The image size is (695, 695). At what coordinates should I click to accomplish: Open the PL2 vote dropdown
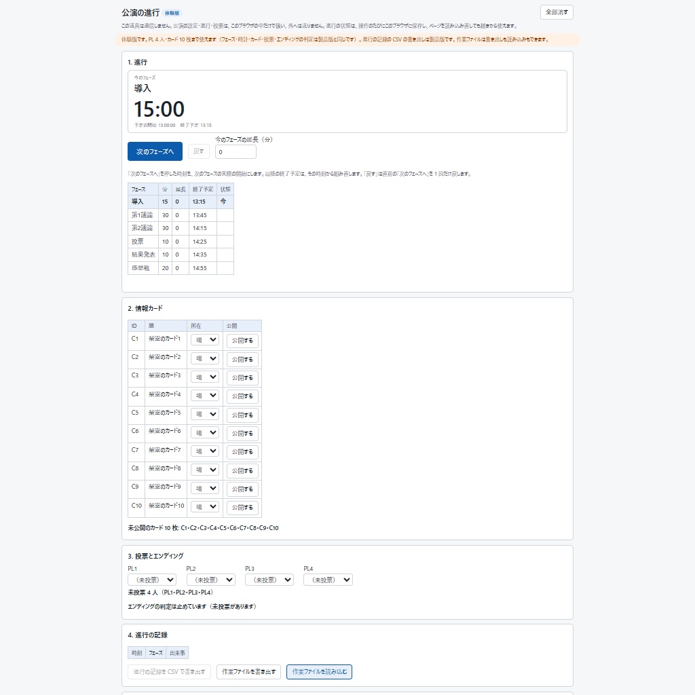tap(210, 580)
